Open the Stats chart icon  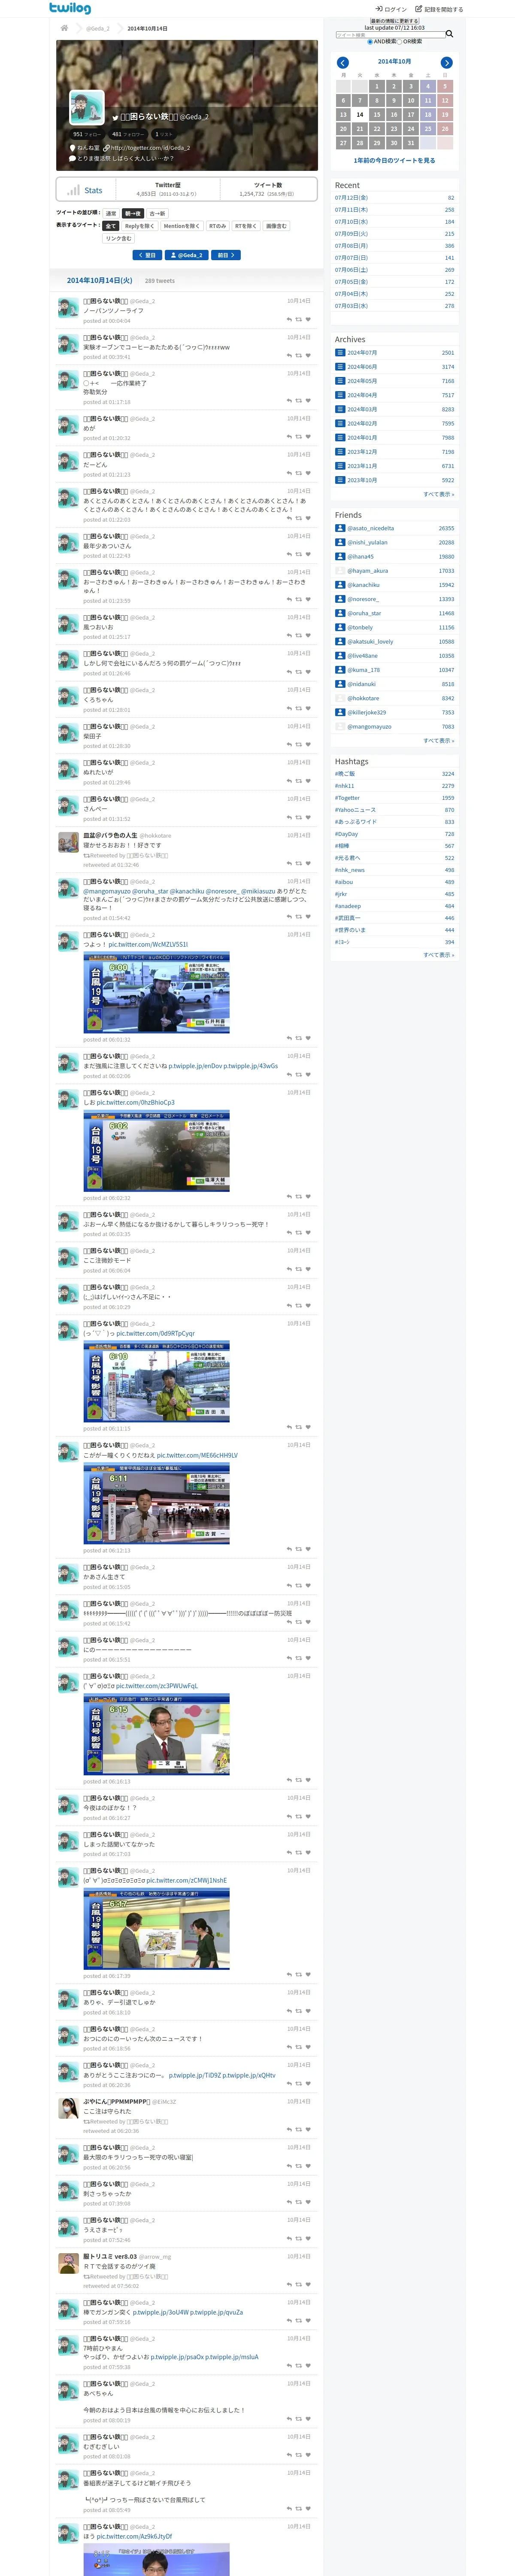click(x=74, y=190)
